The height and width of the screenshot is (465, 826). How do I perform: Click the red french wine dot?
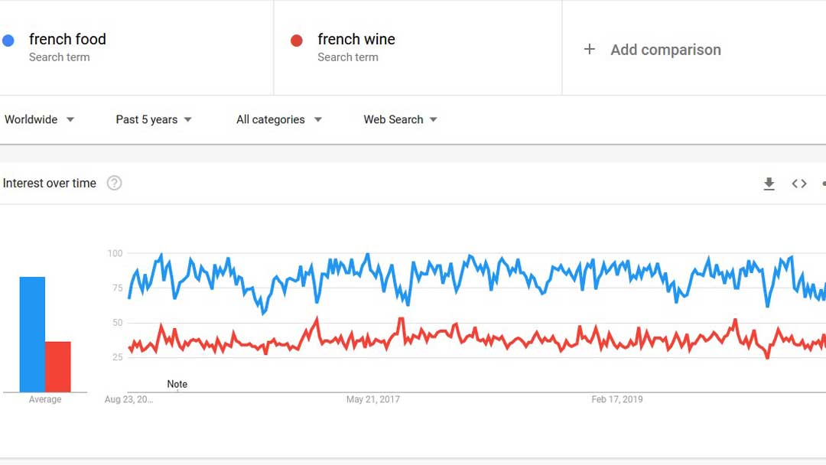tap(297, 41)
